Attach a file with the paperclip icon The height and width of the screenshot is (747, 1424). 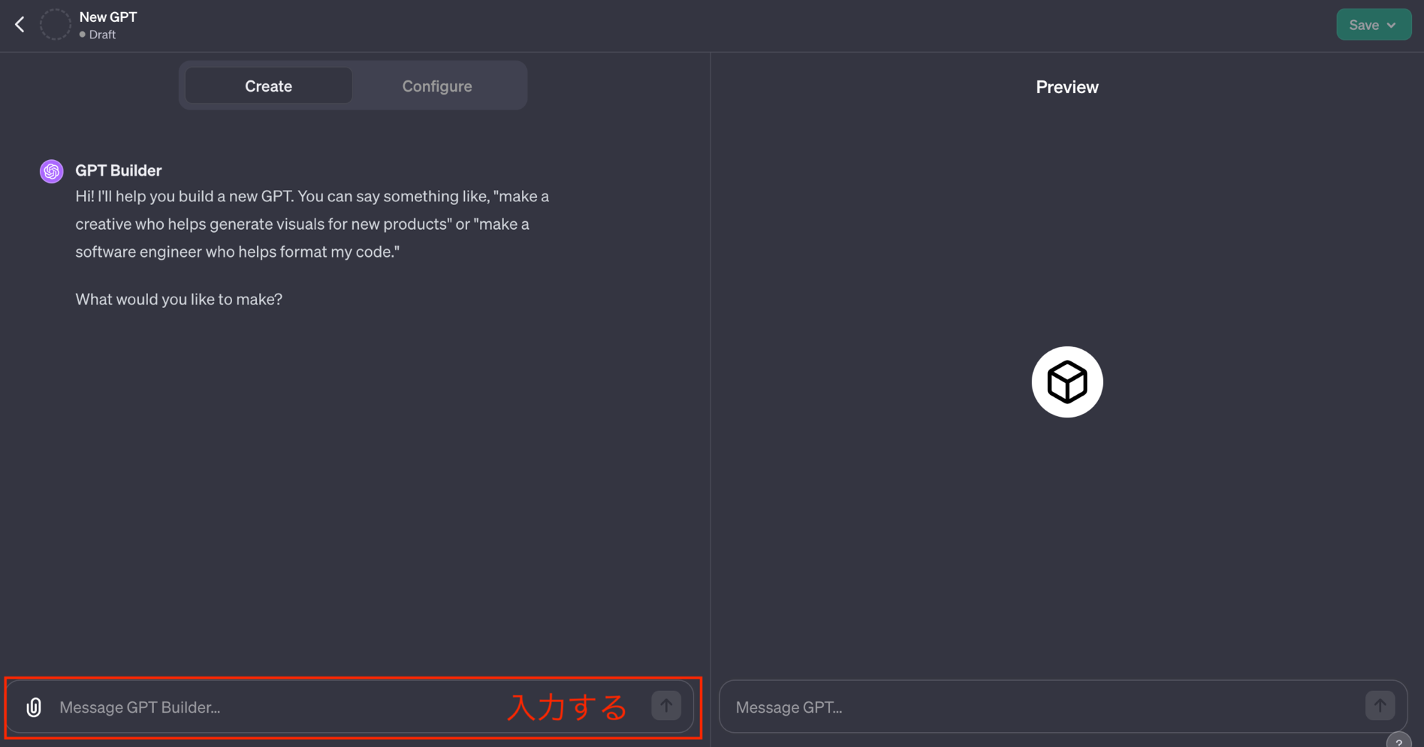click(33, 707)
